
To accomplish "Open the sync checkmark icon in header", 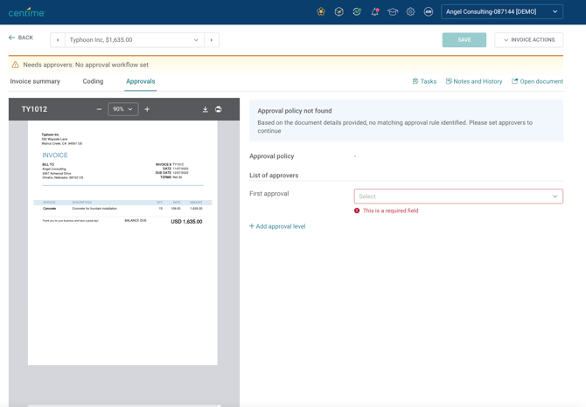I will (x=357, y=12).
